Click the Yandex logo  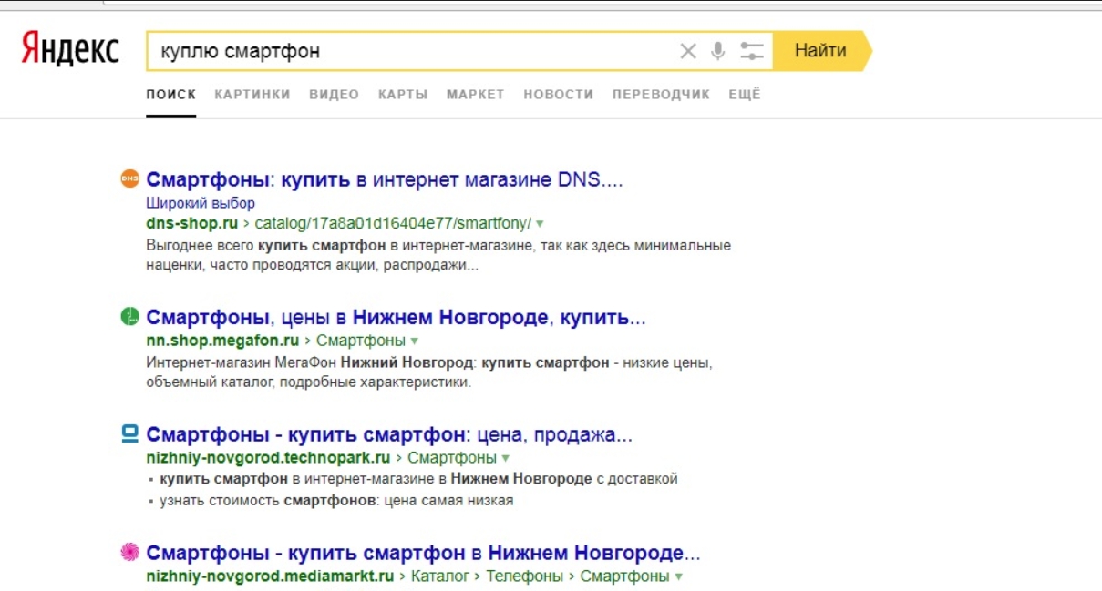[70, 50]
